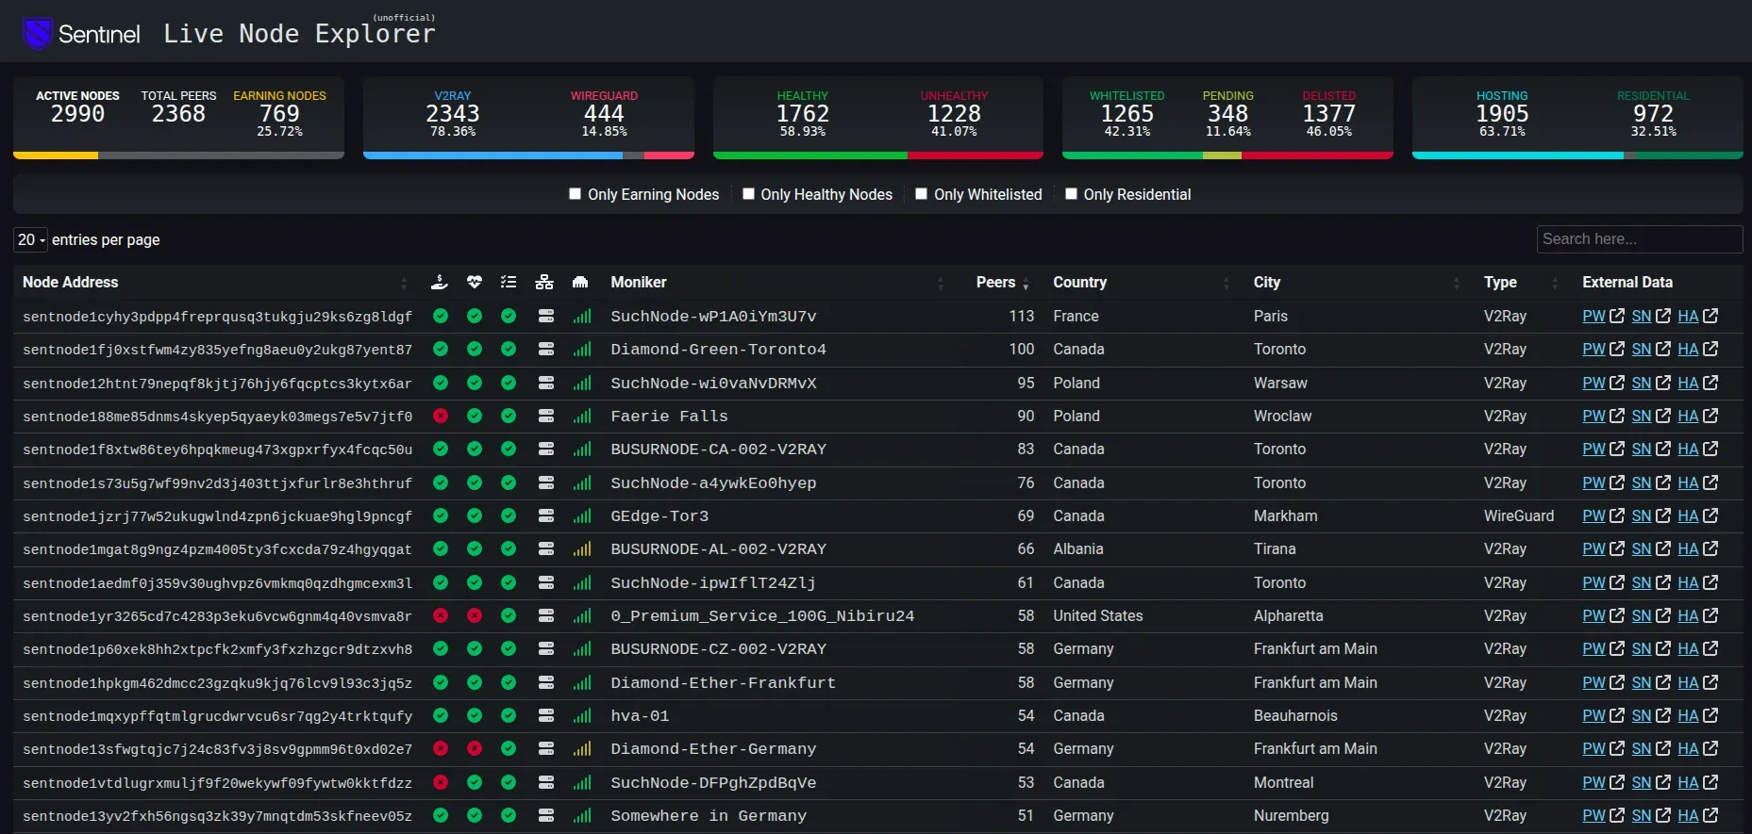
Task: Sort by the handshake status column icon
Action: coord(440,282)
